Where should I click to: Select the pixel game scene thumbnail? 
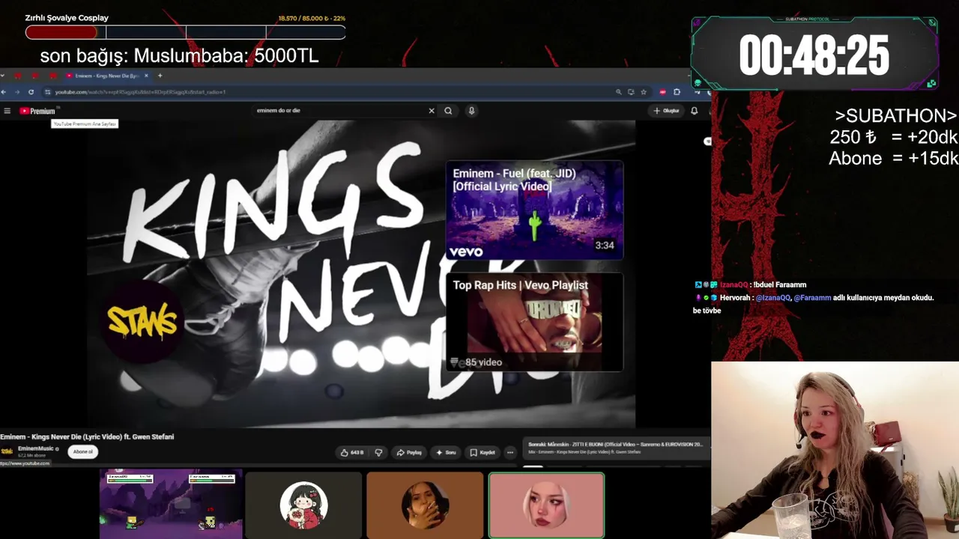click(x=171, y=505)
